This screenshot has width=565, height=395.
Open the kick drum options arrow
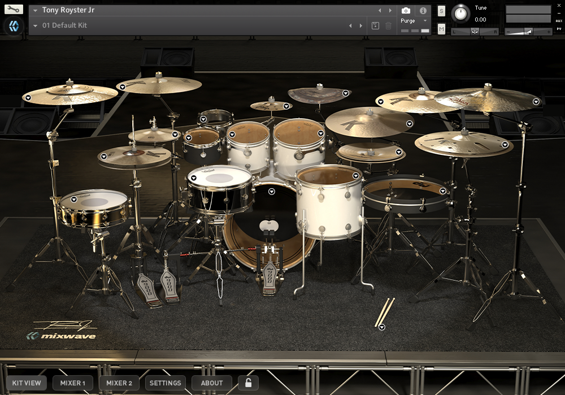272,192
